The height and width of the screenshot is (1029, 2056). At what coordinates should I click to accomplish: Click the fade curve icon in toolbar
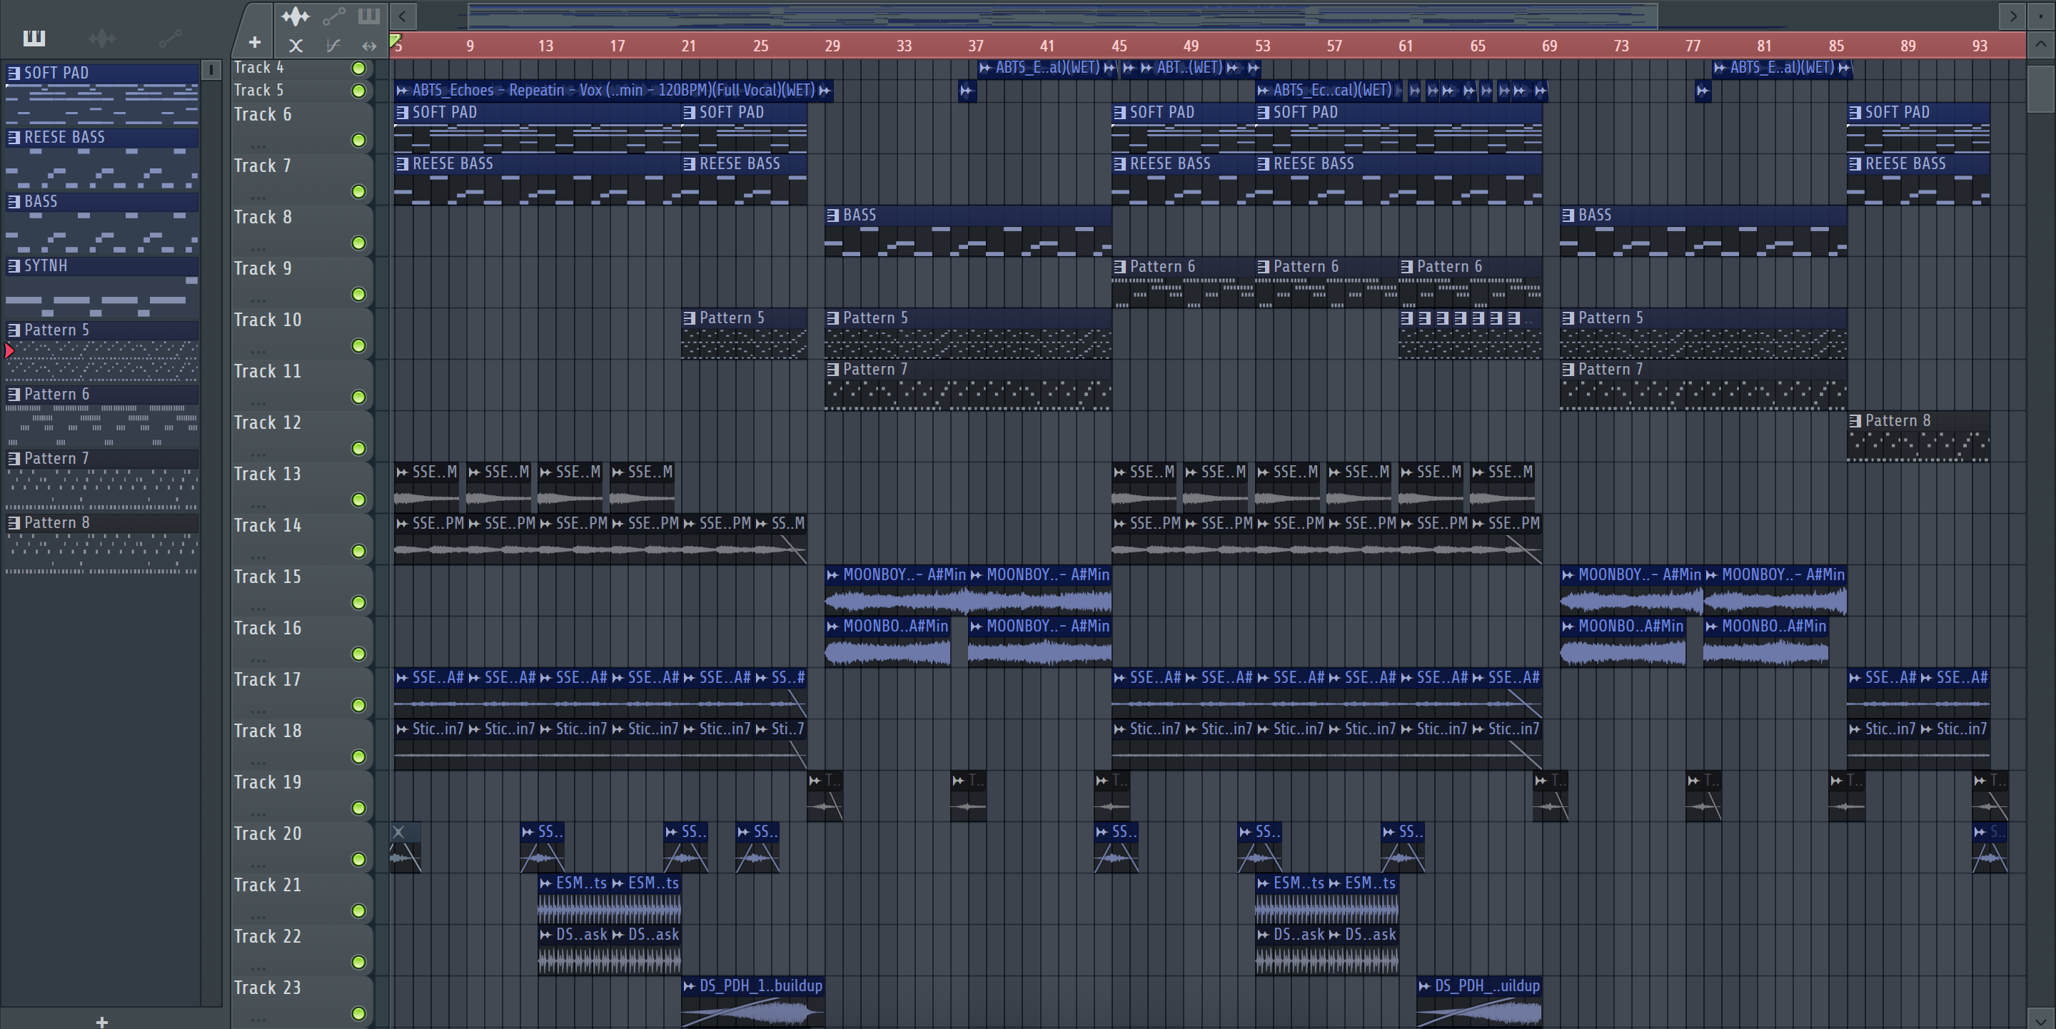(x=333, y=46)
